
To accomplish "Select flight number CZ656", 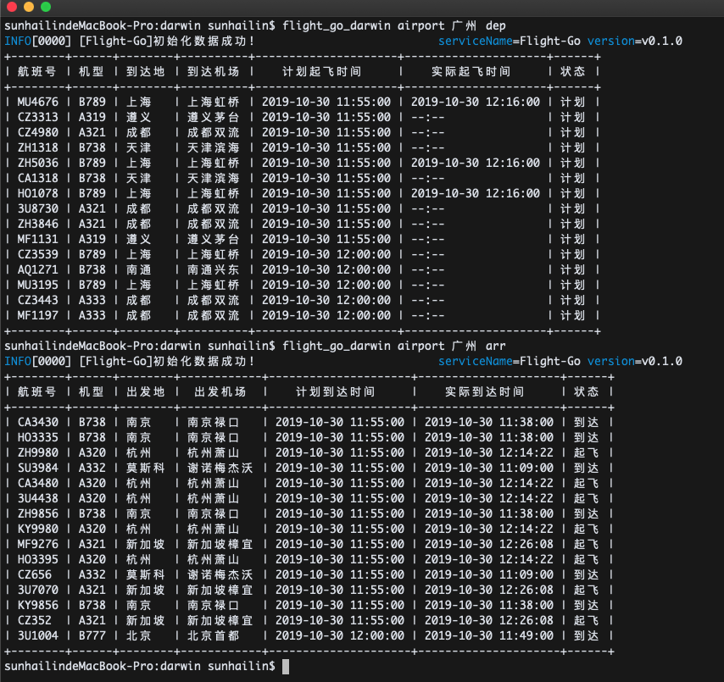I will click(35, 574).
